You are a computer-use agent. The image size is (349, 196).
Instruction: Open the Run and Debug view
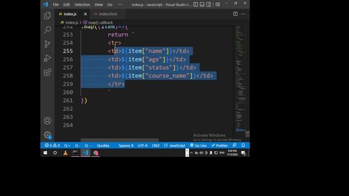coord(47,58)
